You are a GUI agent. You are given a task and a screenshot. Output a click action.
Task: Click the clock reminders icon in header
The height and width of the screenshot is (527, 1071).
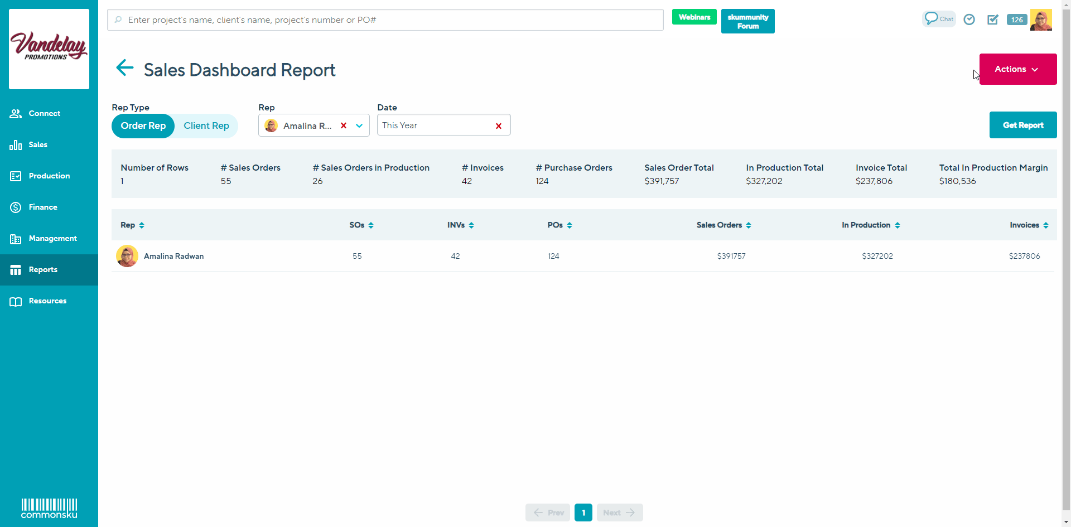(969, 20)
